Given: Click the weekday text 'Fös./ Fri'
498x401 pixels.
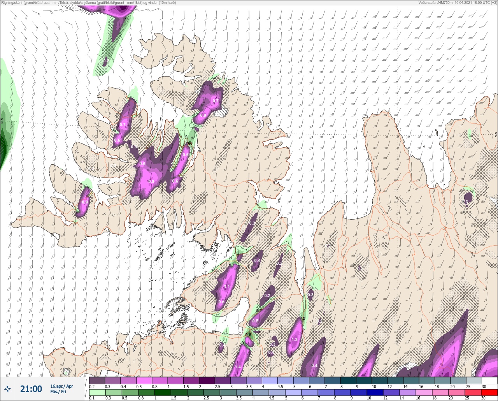Looking at the screenshot, I should [x=58, y=392].
